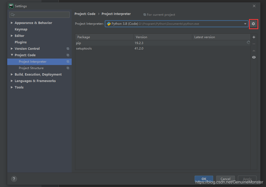Viewport: 266px width, 187px height.
Task: Expand Build, Execution, Deployment section
Action: coord(12,74)
